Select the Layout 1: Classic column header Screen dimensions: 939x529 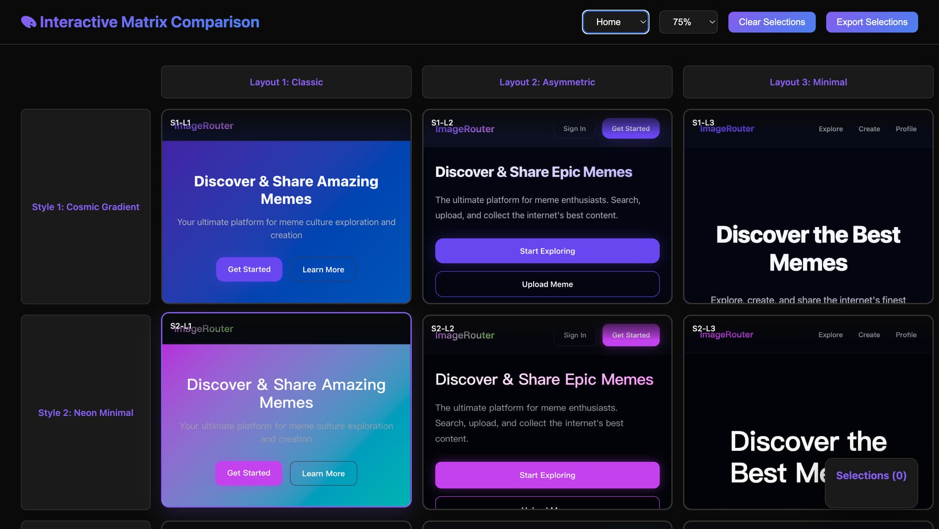coord(286,82)
